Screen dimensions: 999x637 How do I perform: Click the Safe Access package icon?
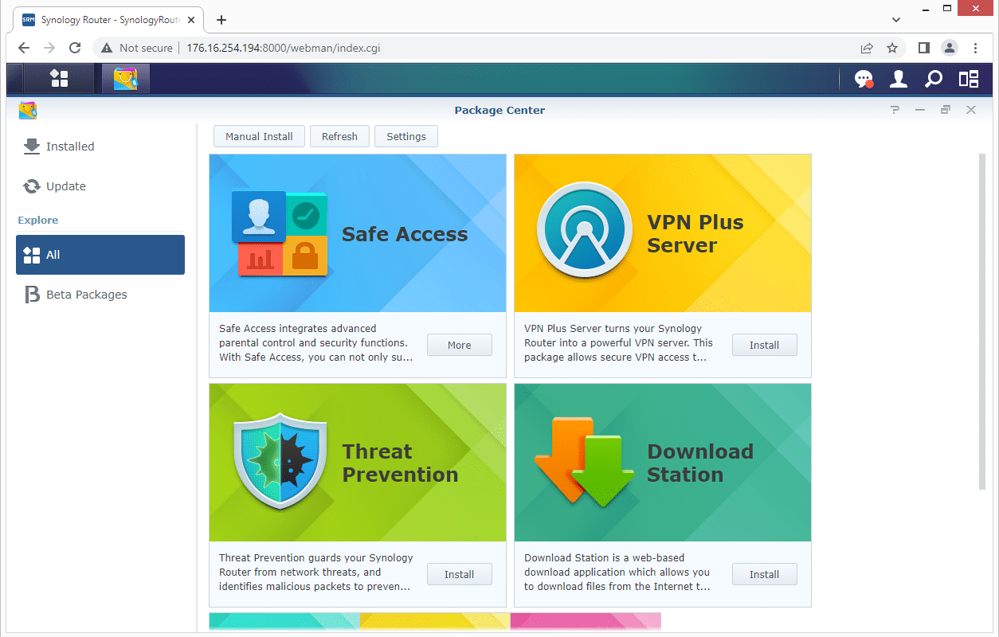coord(280,233)
